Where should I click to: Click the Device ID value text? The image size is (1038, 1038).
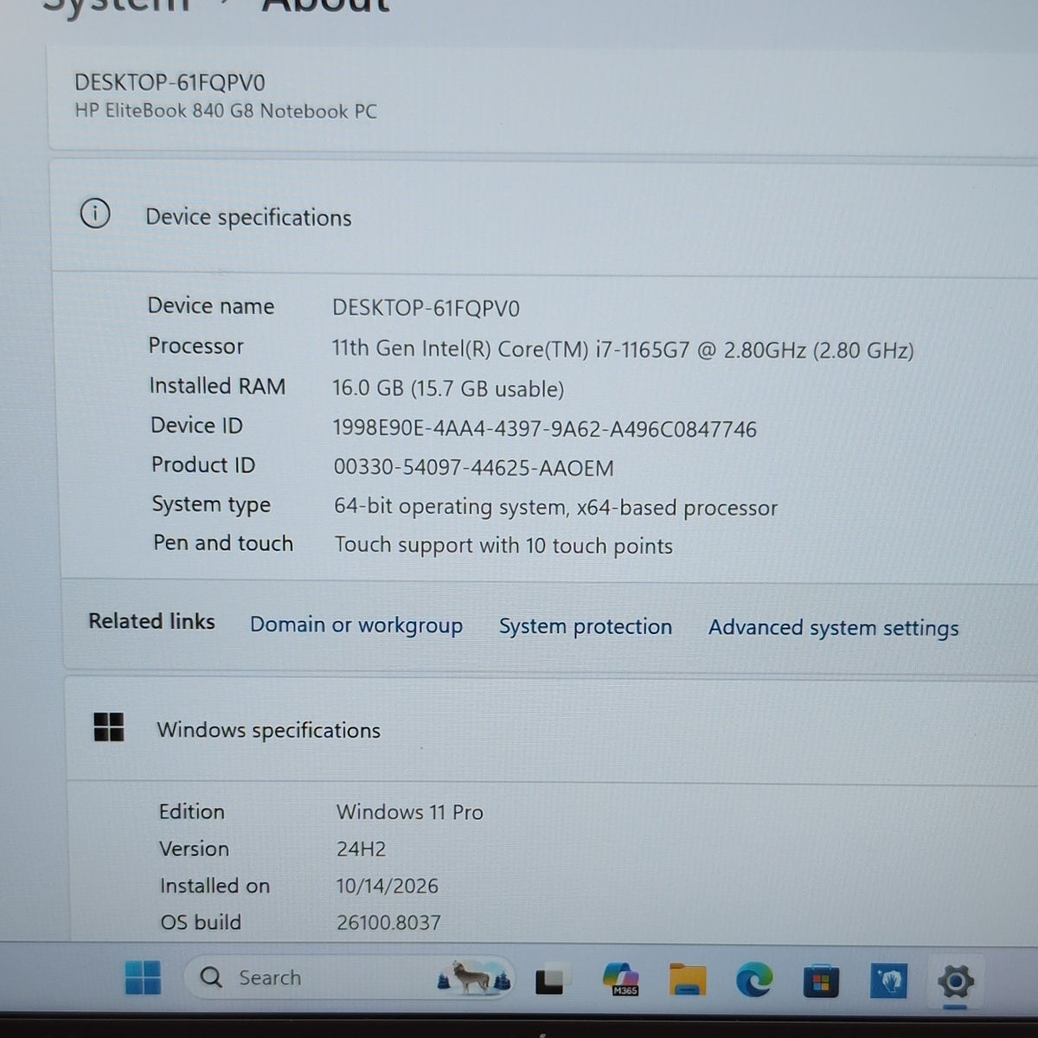pos(545,429)
